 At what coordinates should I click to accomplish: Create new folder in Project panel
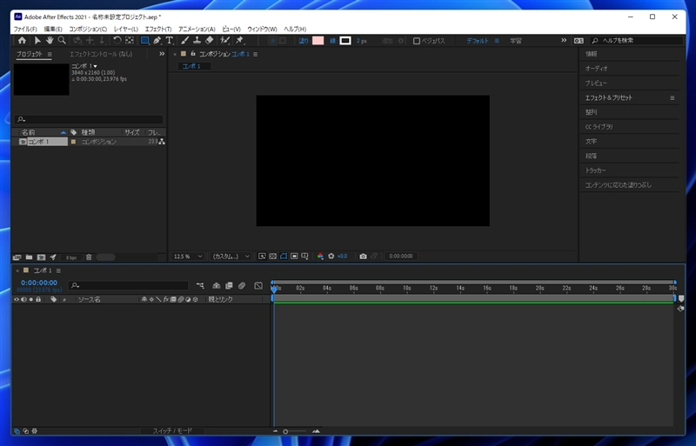(x=29, y=257)
